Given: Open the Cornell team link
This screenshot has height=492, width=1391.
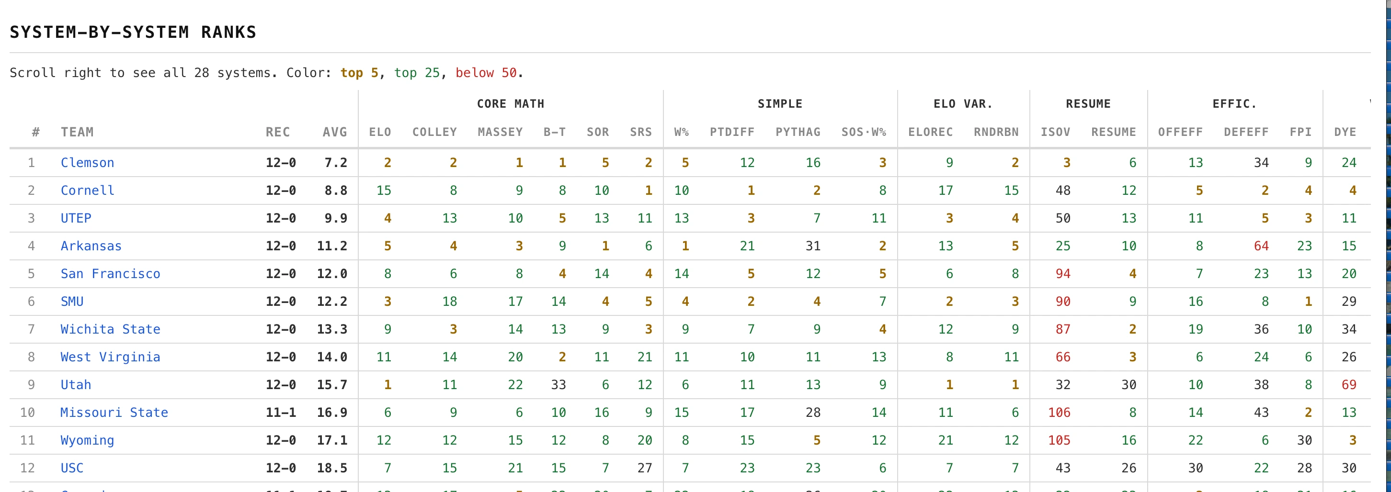Looking at the screenshot, I should [87, 190].
